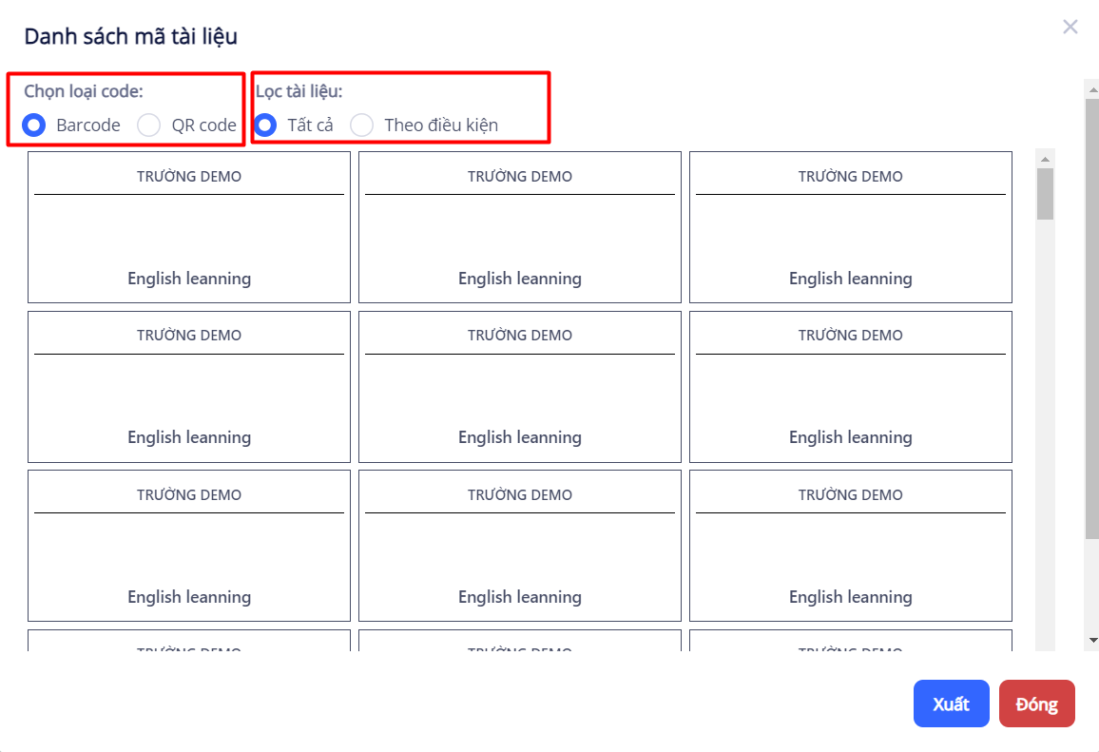
Task: Select third-row left English leanning label card
Action: tap(189, 546)
